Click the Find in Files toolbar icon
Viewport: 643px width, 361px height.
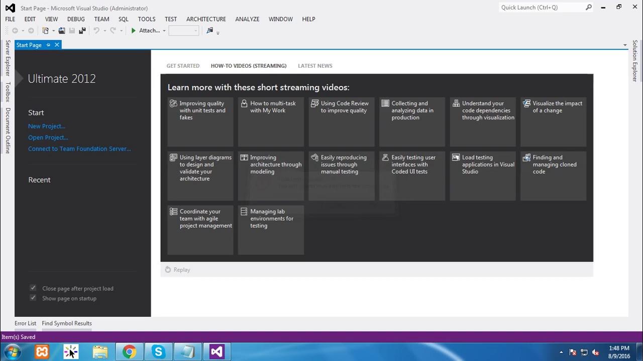click(210, 31)
